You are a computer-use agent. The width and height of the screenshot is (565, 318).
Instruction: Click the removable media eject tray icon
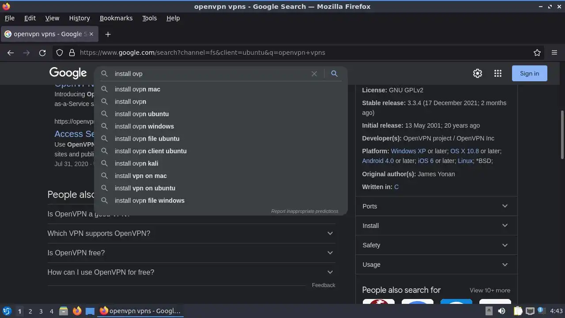(489, 311)
